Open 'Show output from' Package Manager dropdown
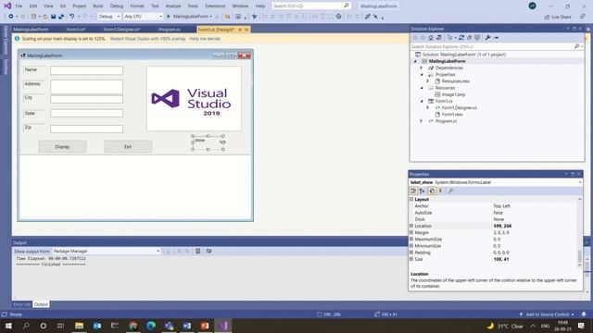The height and width of the screenshot is (333, 593). [x=107, y=251]
